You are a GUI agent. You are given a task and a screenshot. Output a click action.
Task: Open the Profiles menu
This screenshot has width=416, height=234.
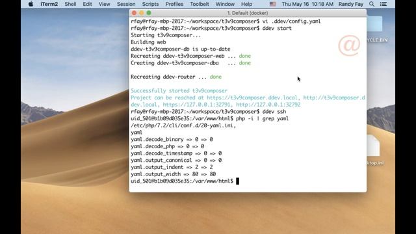click(174, 5)
